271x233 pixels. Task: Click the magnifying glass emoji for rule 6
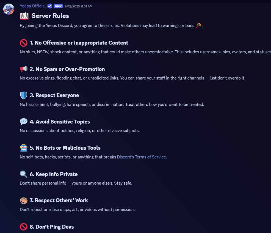pyautogui.click(x=24, y=174)
